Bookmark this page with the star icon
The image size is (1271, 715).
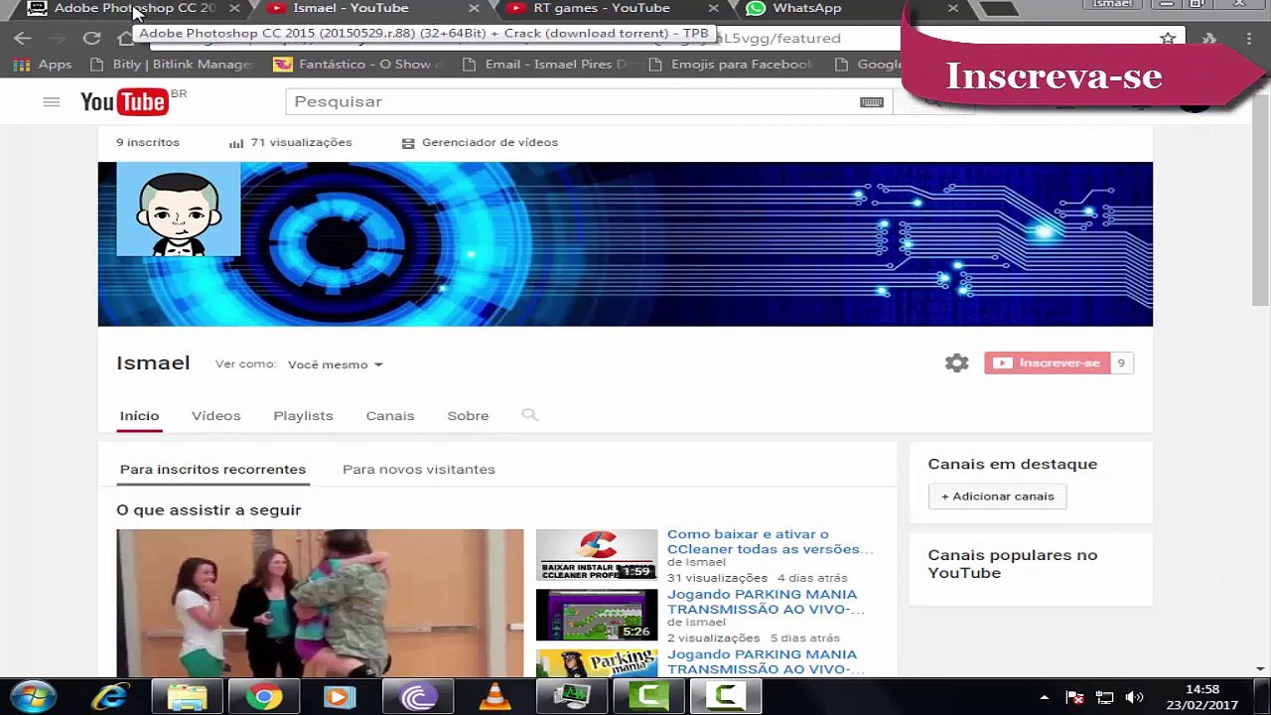point(1168,39)
